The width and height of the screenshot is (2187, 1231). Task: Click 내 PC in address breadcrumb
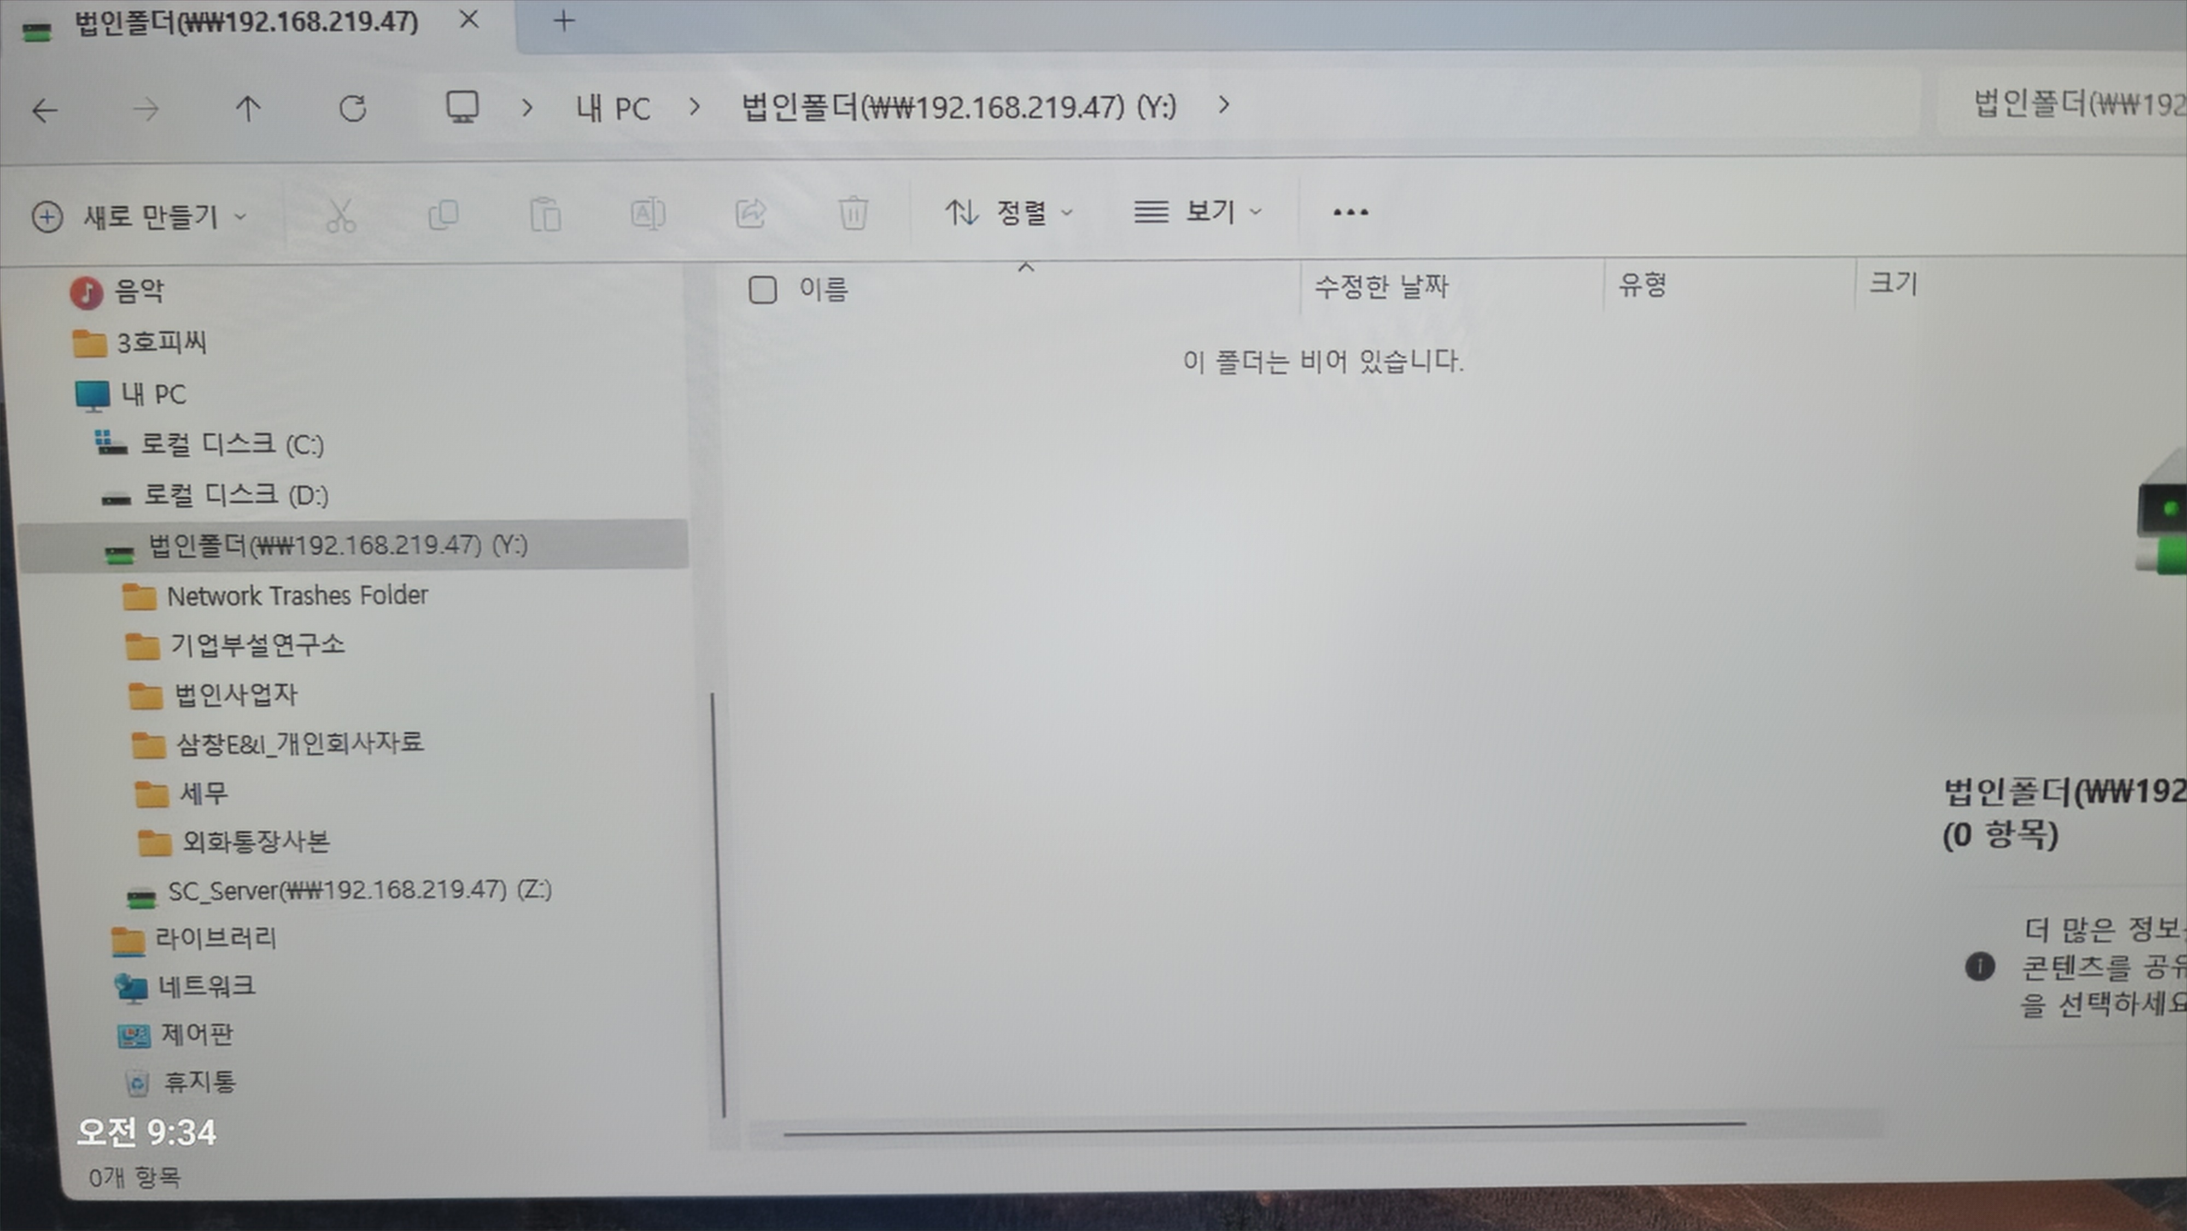tap(613, 109)
